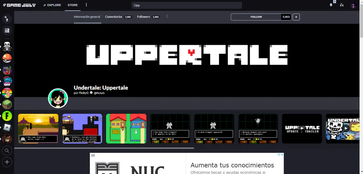Open the friends list icon
The width and height of the screenshot is (363, 174).
(x=342, y=5)
